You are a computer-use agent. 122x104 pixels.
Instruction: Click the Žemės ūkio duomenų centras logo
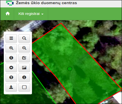click(10, 3)
